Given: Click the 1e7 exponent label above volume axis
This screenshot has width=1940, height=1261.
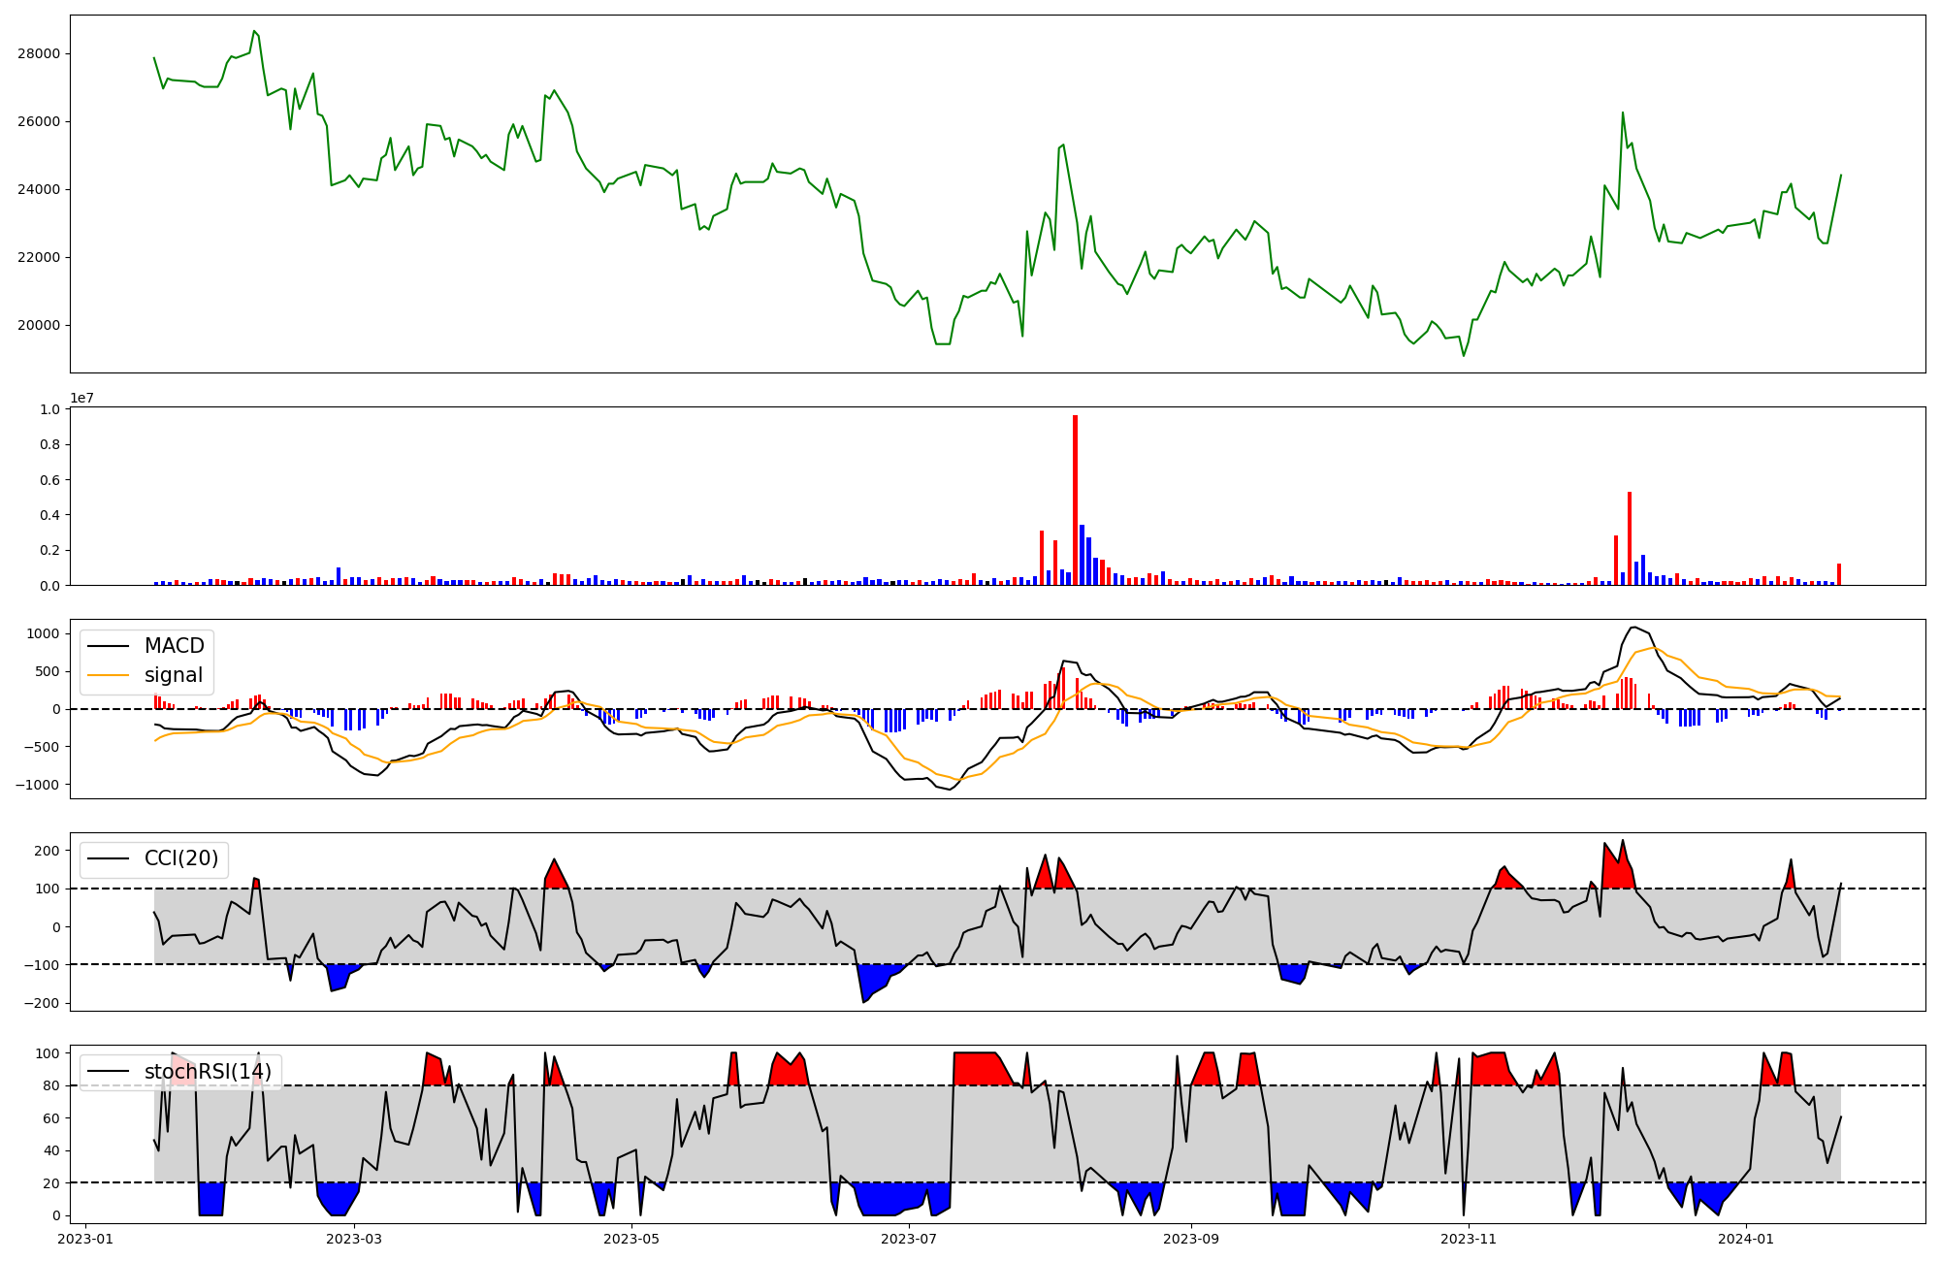Looking at the screenshot, I should [82, 398].
